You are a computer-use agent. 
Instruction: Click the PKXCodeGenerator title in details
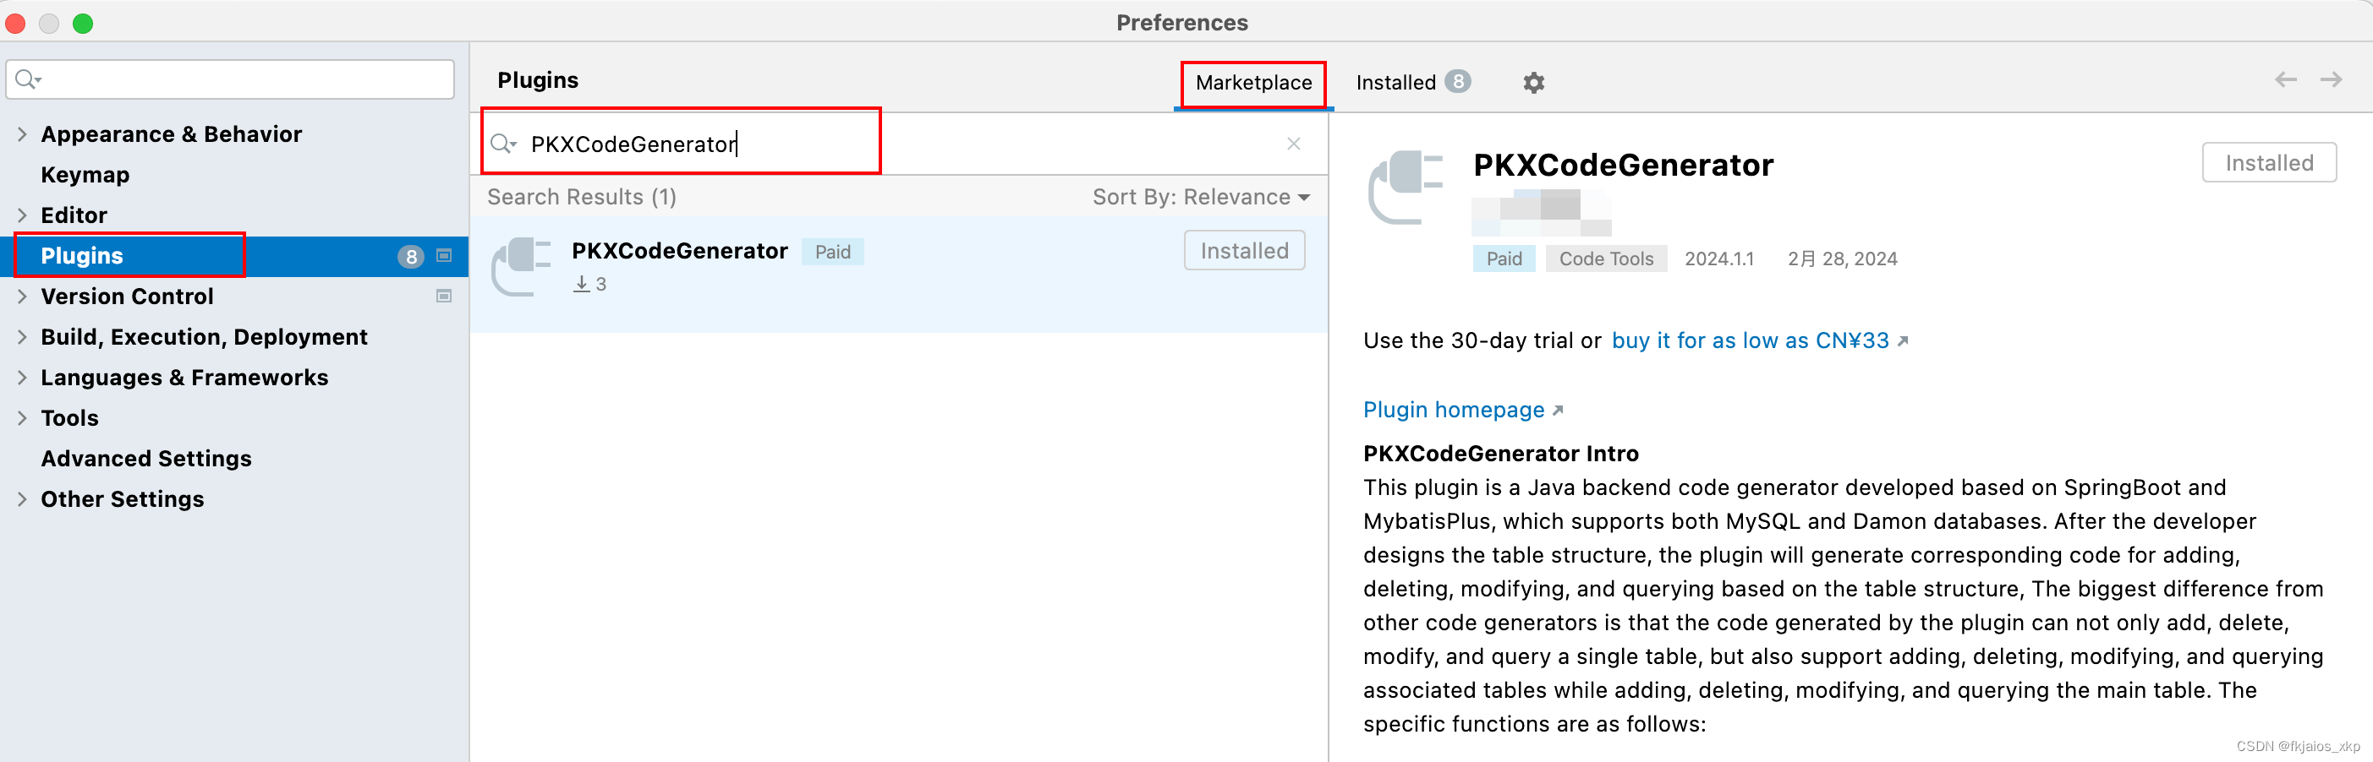coord(1623,165)
